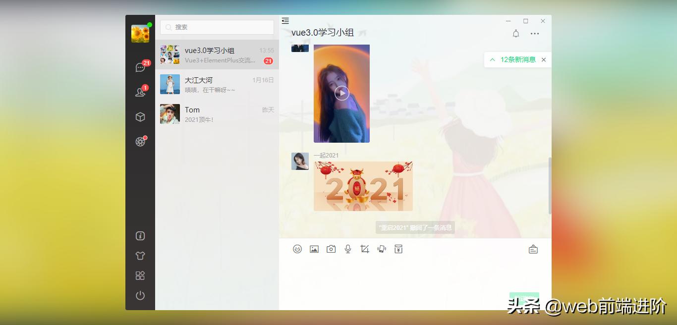
Task: Open the three-dots more options menu
Action: (535, 34)
